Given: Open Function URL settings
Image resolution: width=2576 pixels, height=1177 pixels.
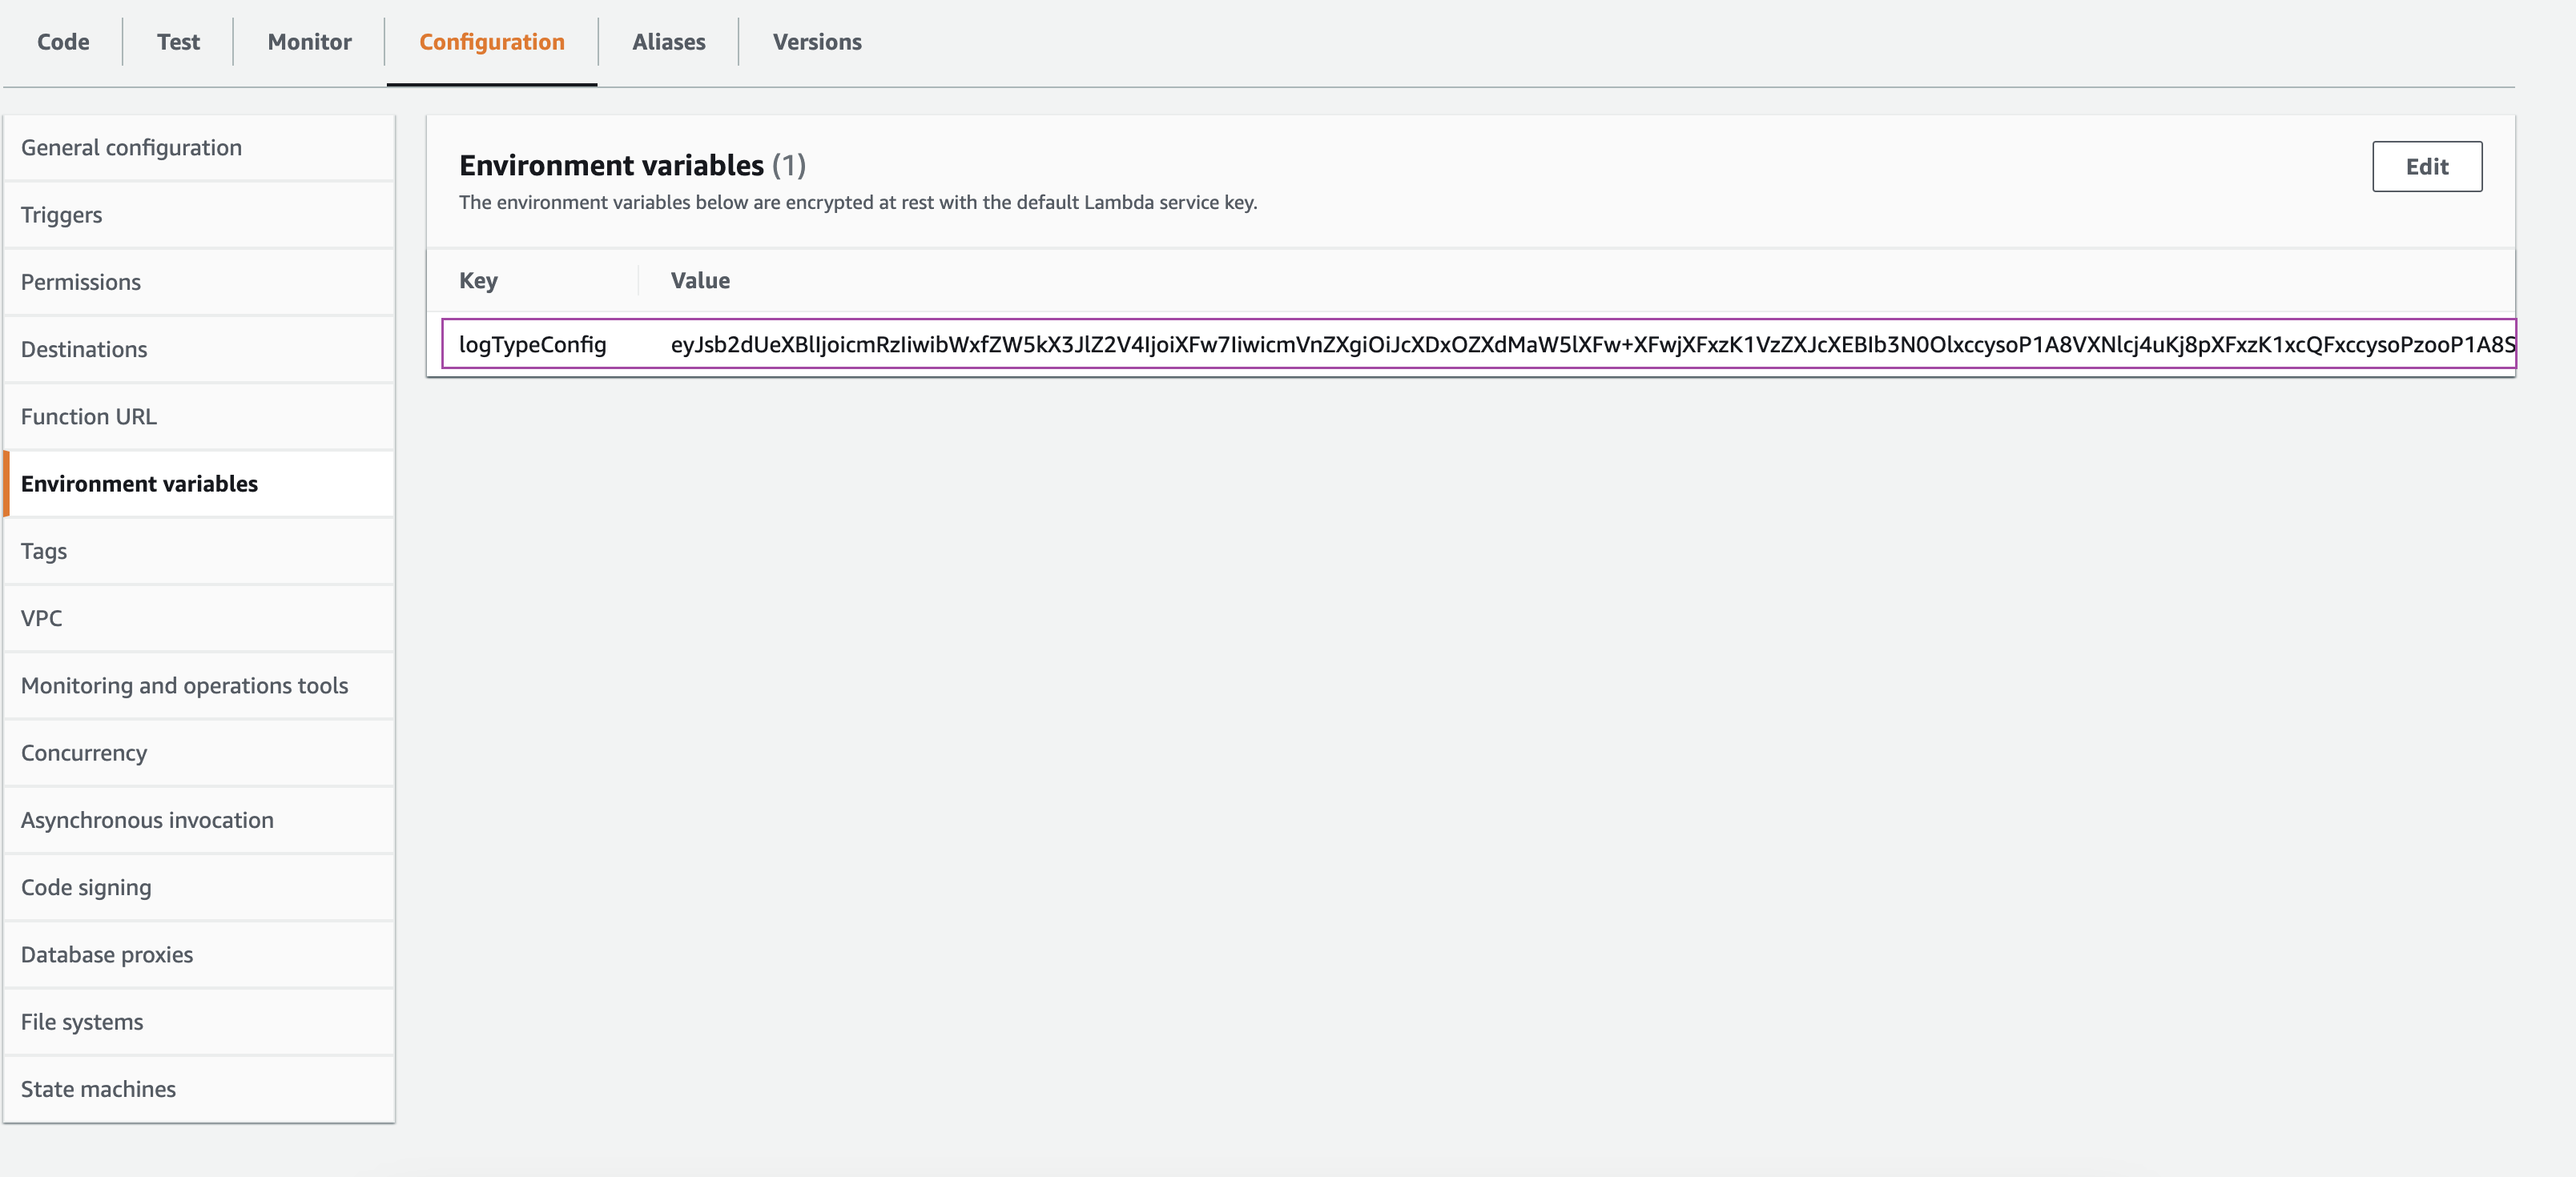Looking at the screenshot, I should (x=89, y=416).
